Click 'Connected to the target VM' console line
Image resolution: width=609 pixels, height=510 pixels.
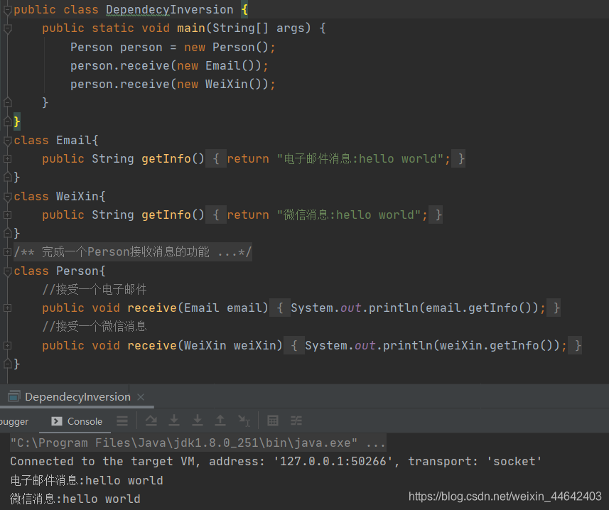[x=276, y=462]
